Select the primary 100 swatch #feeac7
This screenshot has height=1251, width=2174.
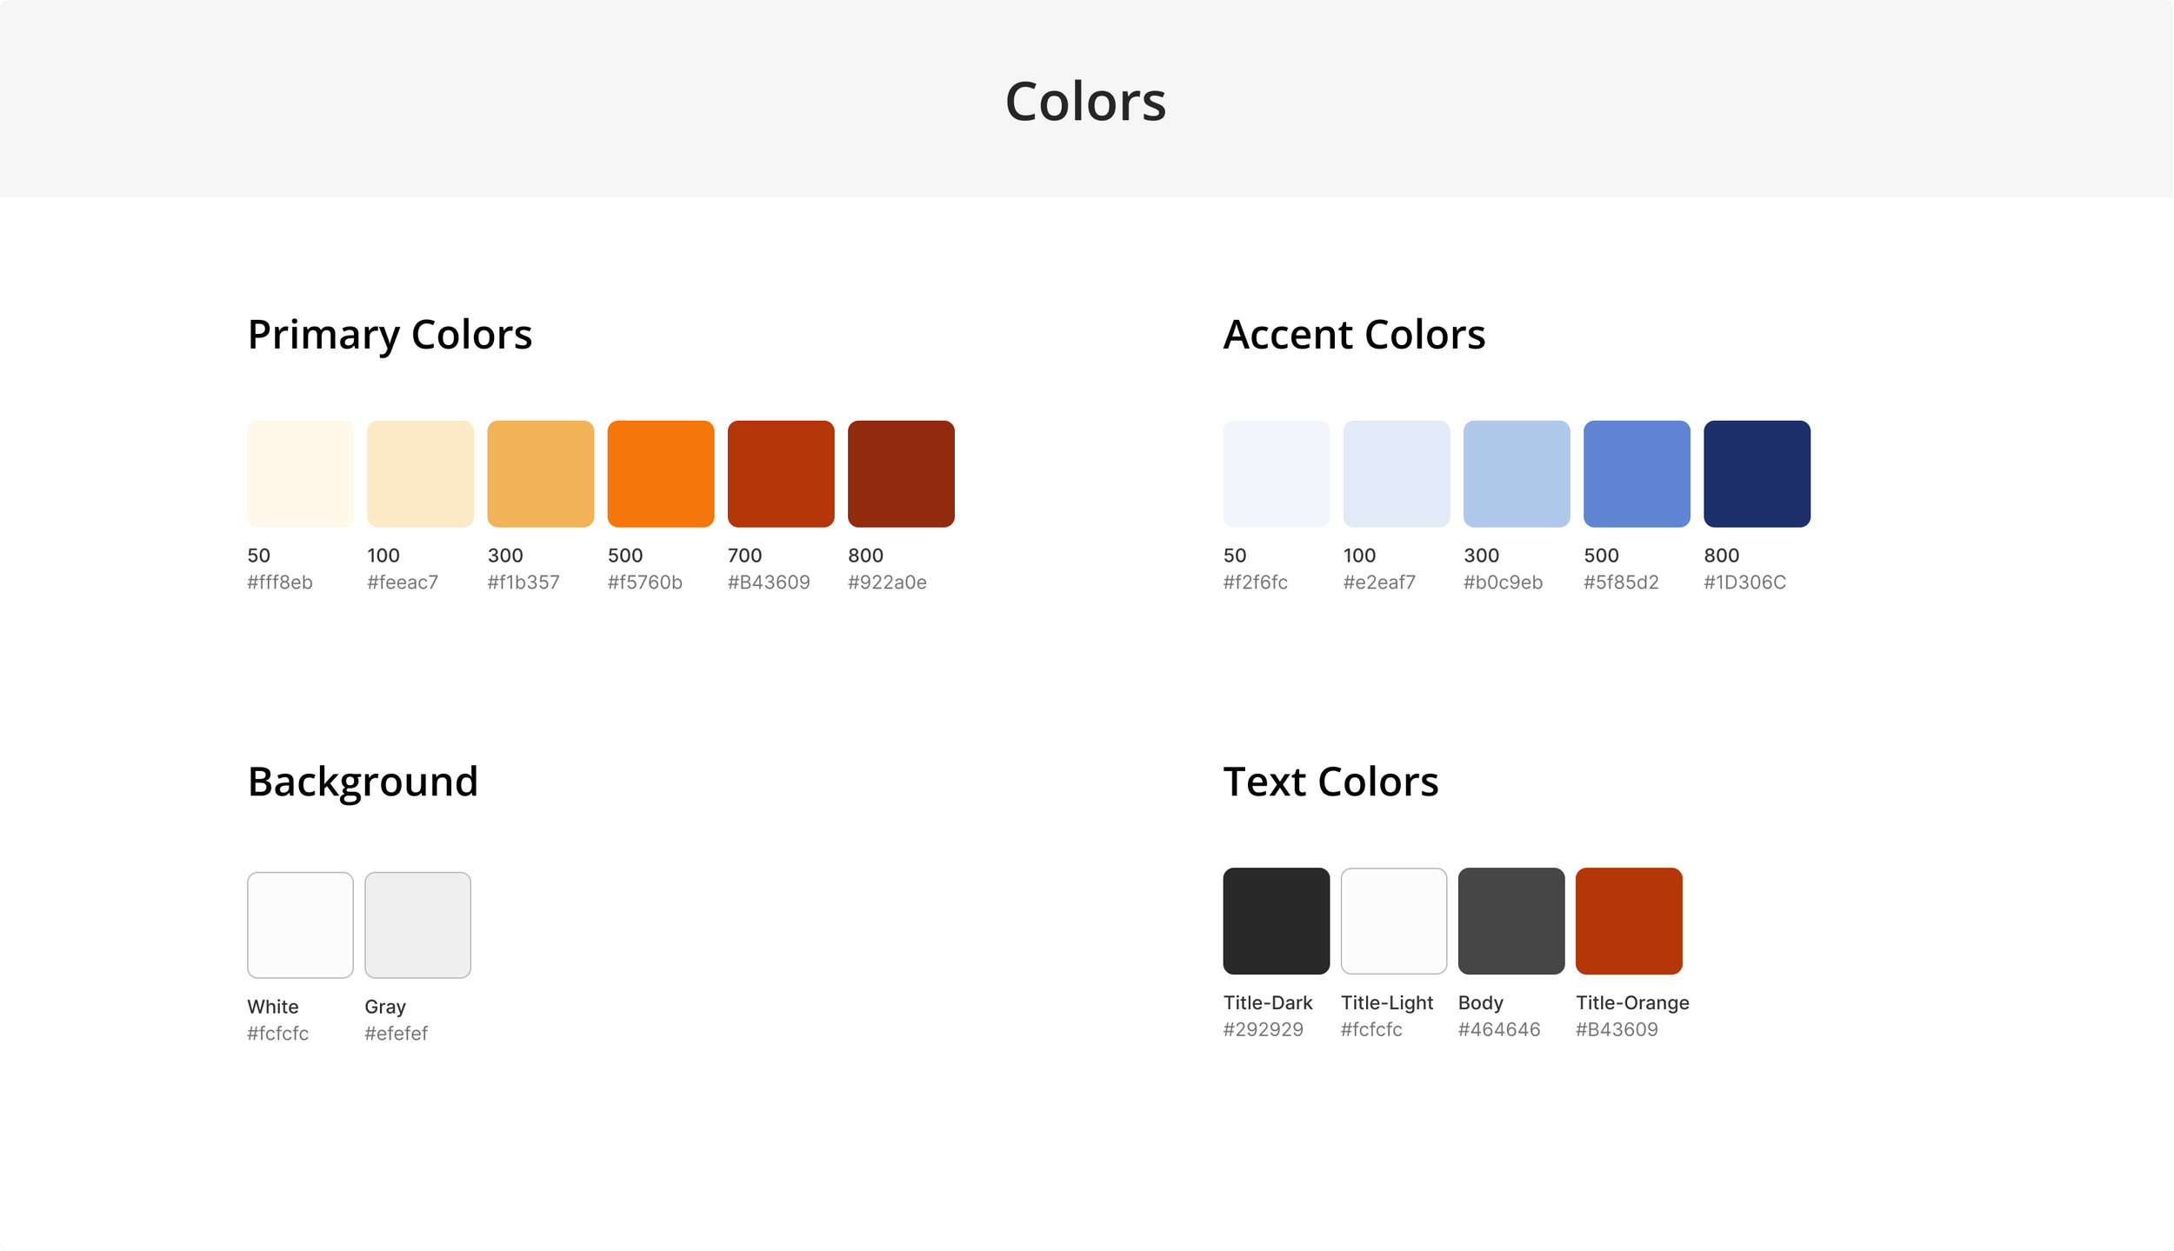pos(420,474)
